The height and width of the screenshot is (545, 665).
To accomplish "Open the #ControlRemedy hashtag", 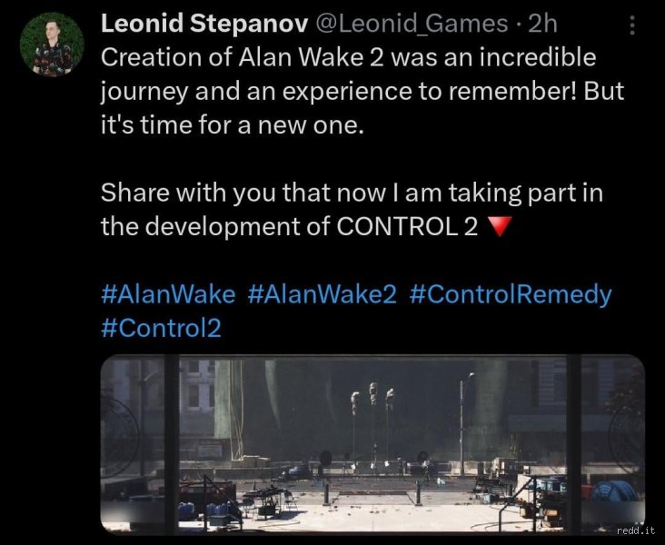I will pyautogui.click(x=511, y=295).
